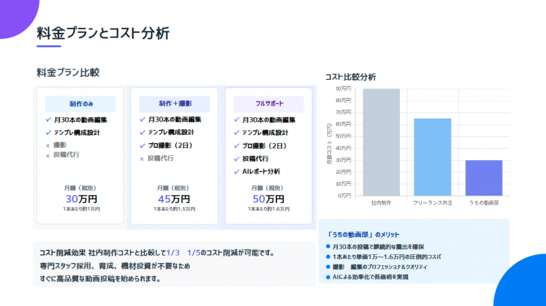Screen dimensions: 546x306
Task: Click checkmark beside プロ撮影（2日） in 制作＋撮影 plan
Action: 142,146
